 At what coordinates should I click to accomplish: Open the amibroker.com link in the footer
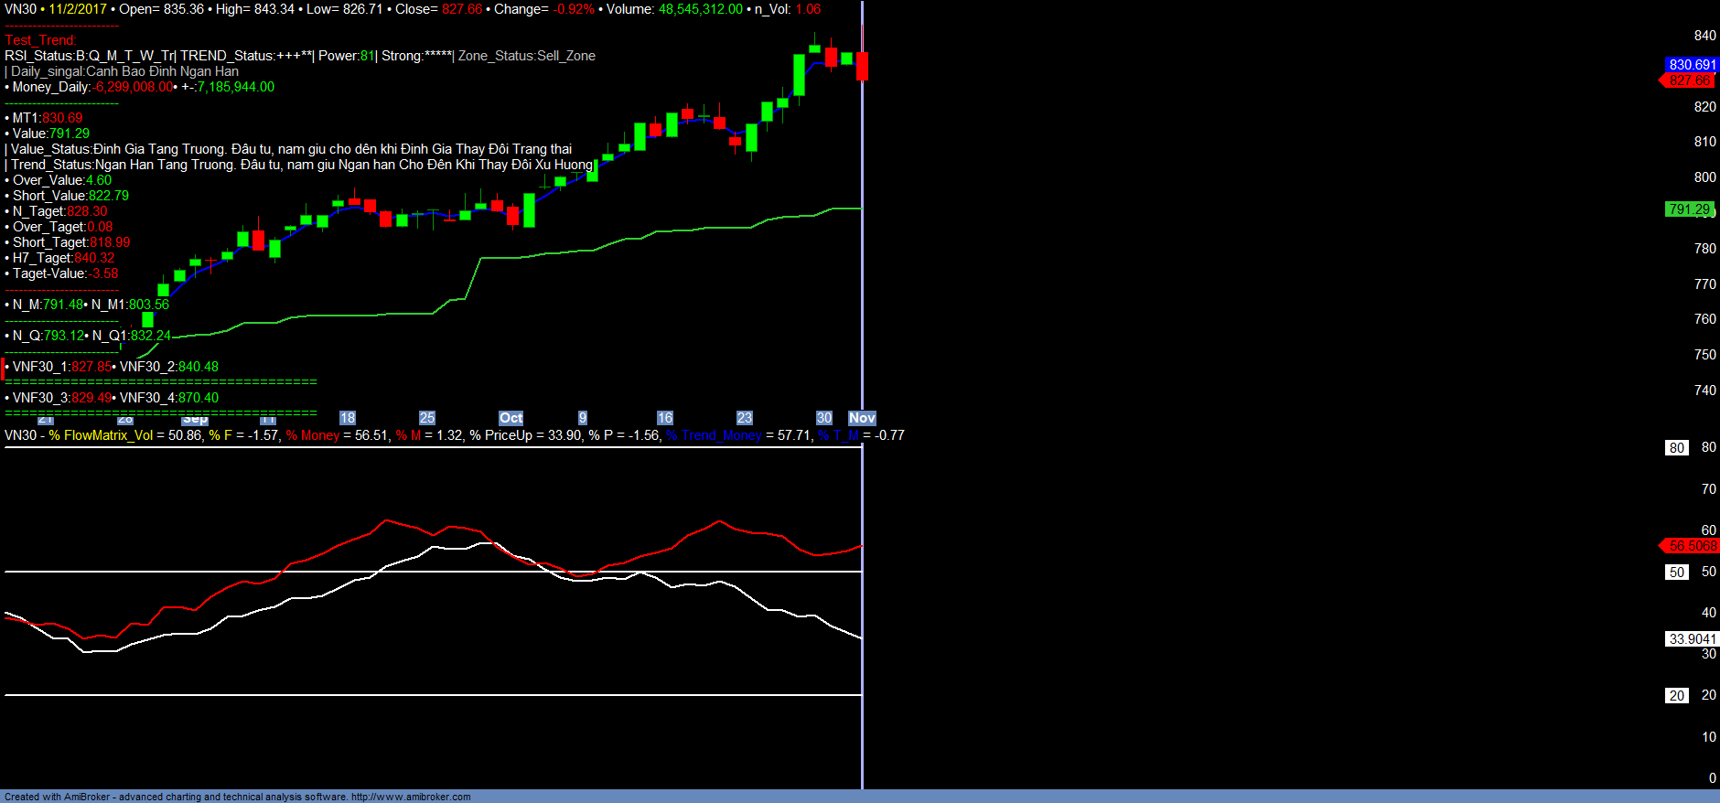[x=411, y=797]
